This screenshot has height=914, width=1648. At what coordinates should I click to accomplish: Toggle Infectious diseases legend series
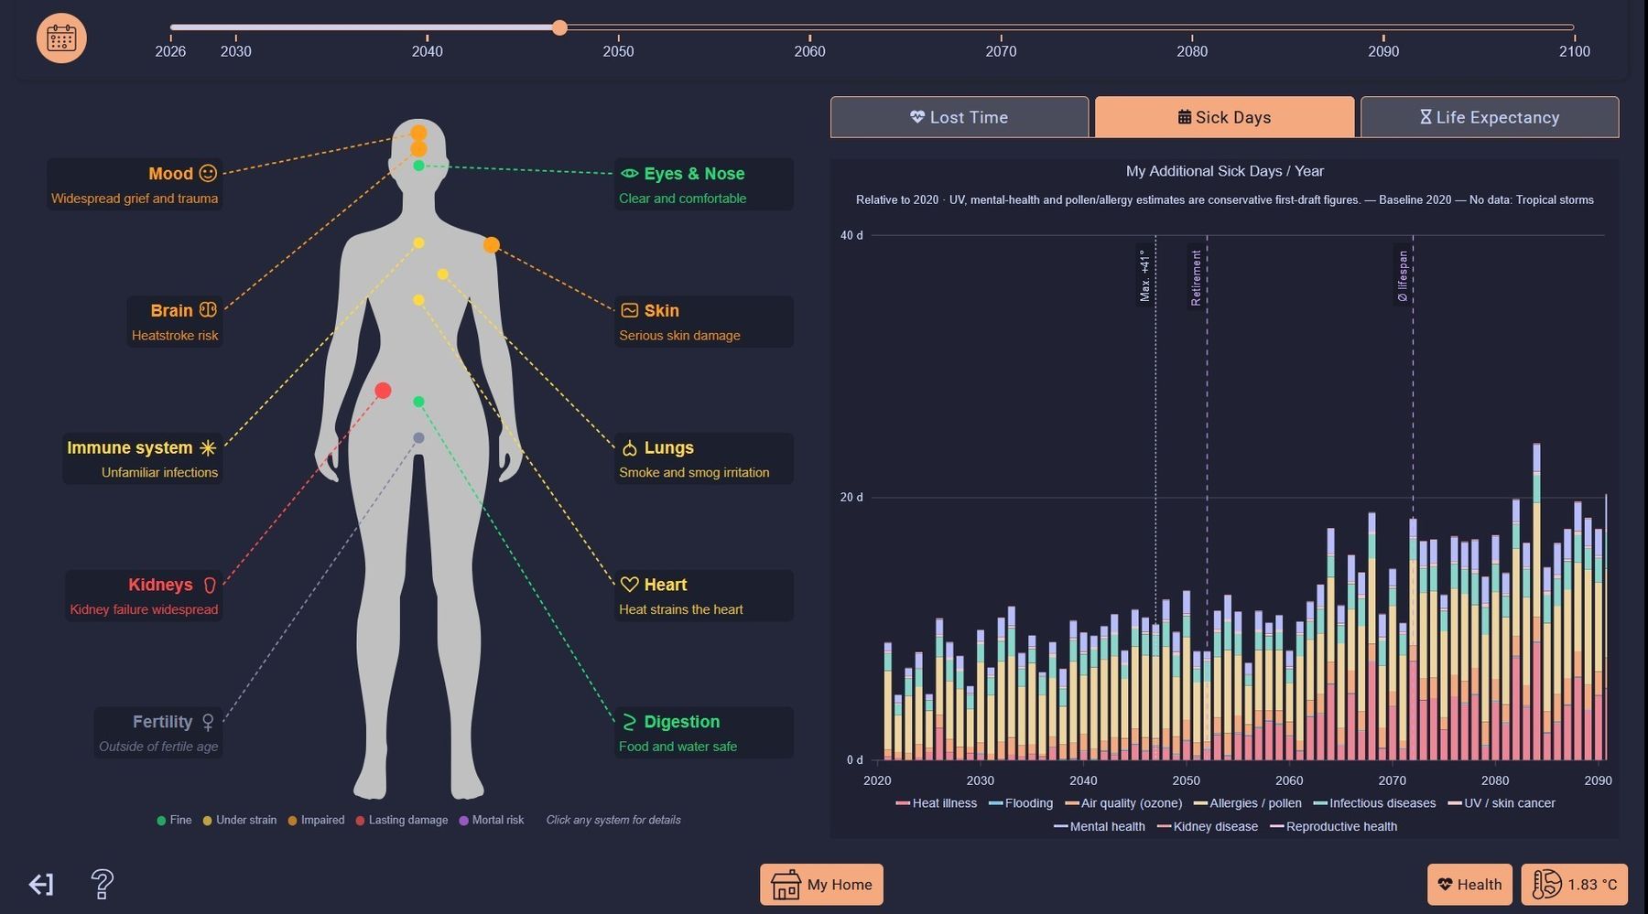coord(1374,803)
